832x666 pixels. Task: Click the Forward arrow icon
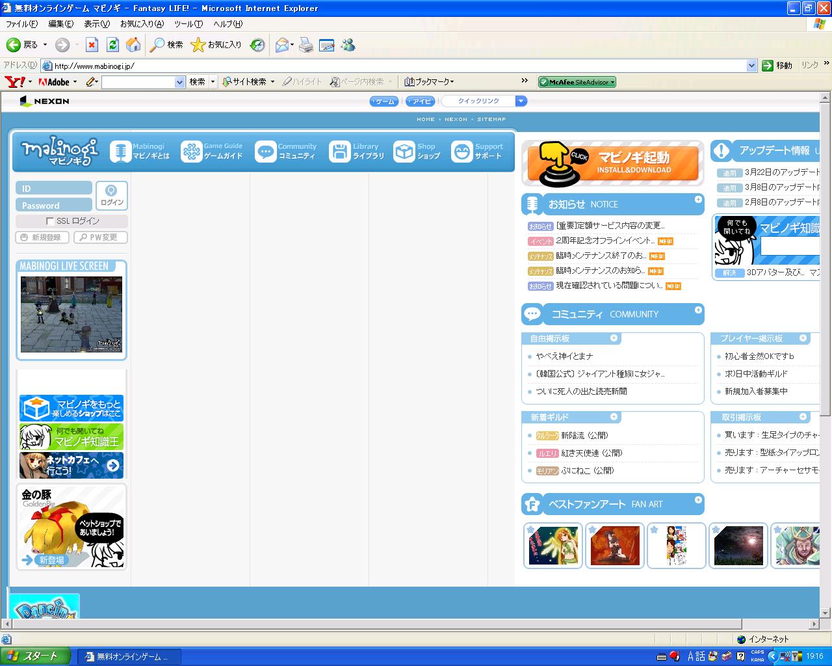pyautogui.click(x=62, y=45)
